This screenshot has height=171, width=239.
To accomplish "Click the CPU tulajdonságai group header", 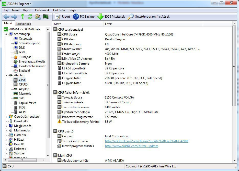I will click(68, 30).
